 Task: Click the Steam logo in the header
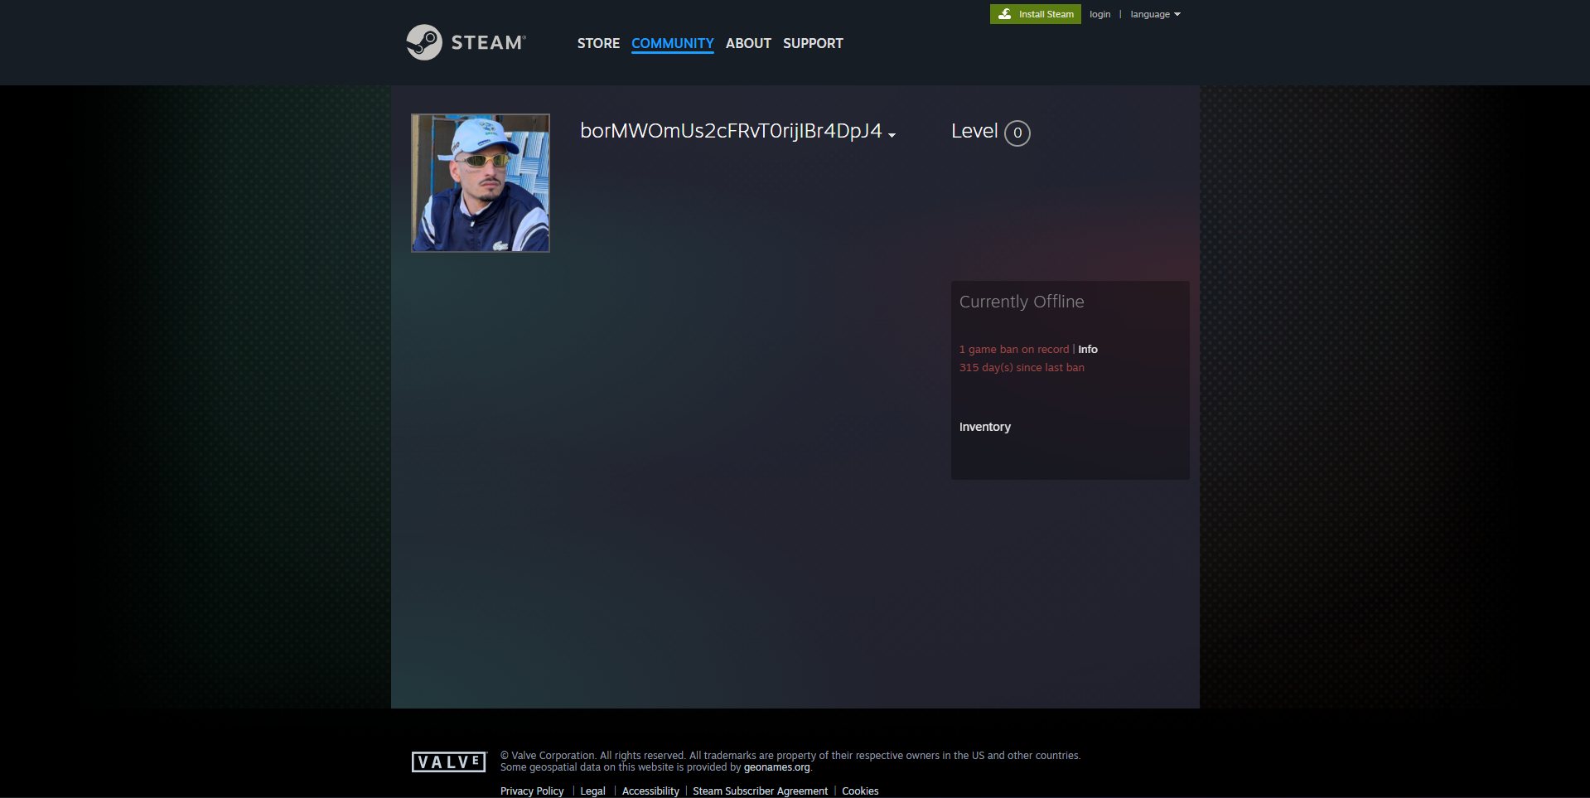pyautogui.click(x=466, y=42)
